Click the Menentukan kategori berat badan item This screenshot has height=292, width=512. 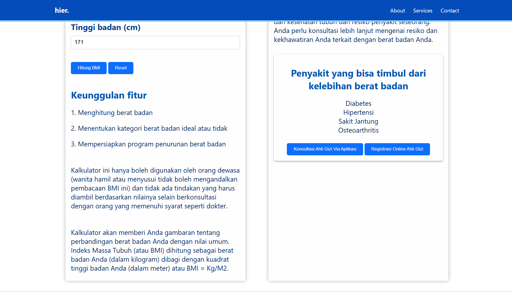tap(149, 129)
